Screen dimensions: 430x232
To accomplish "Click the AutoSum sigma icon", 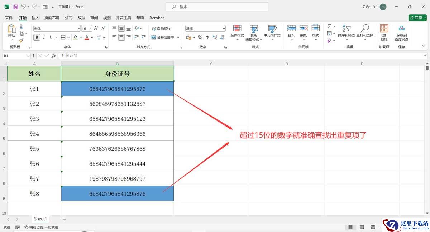I will pyautogui.click(x=329, y=26).
